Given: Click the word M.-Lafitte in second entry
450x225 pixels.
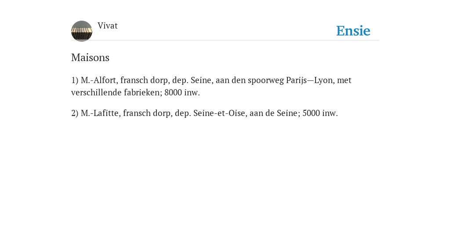Looking at the screenshot, I should (101, 113).
